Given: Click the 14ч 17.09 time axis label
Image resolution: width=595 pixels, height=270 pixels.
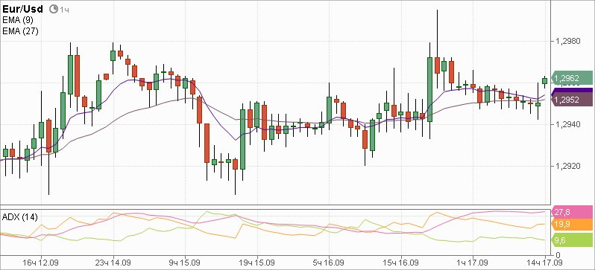Looking at the screenshot, I should (x=544, y=263).
